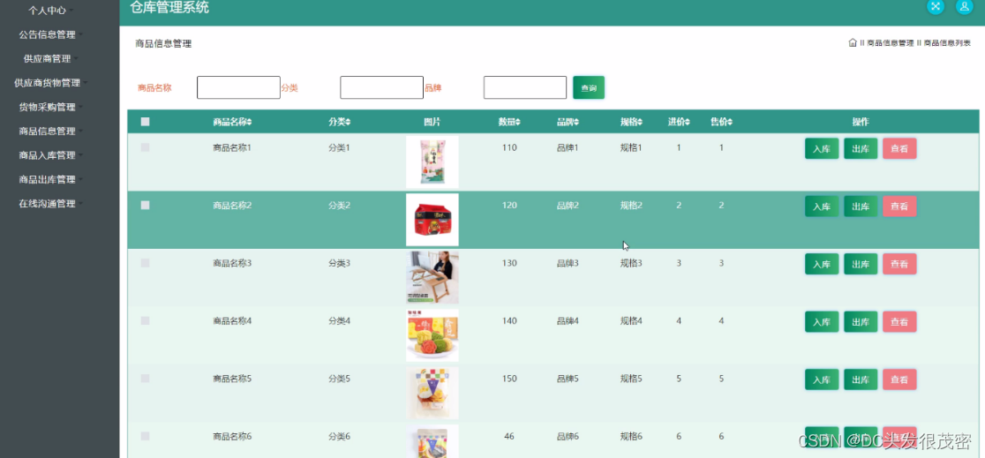Select the 品牌6 cell

click(x=568, y=436)
